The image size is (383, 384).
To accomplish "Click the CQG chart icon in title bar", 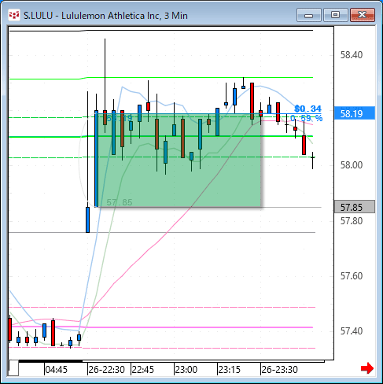I will 14,15.
